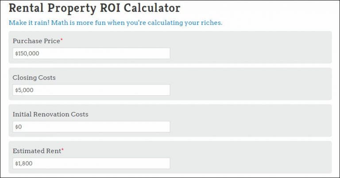Click the $1,800 rent value
This screenshot has width=340, height=178.
24,163
